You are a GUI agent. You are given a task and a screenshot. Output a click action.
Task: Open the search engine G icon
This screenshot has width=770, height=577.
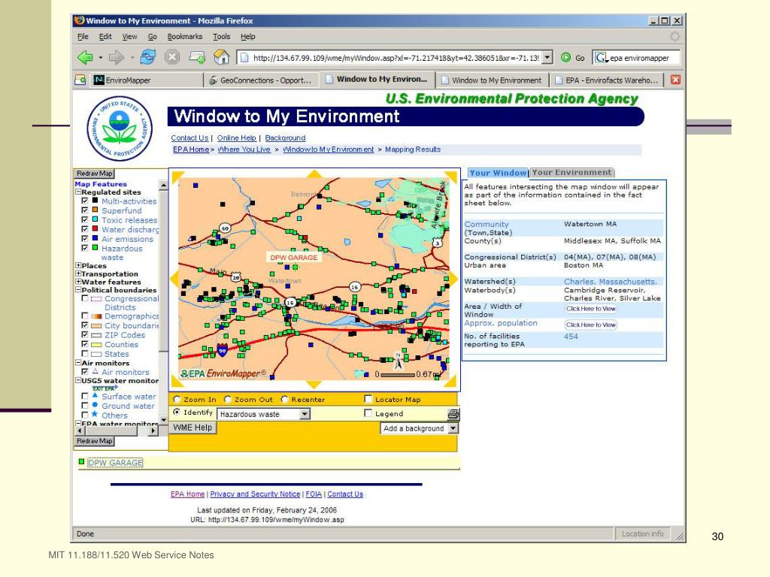[600, 58]
